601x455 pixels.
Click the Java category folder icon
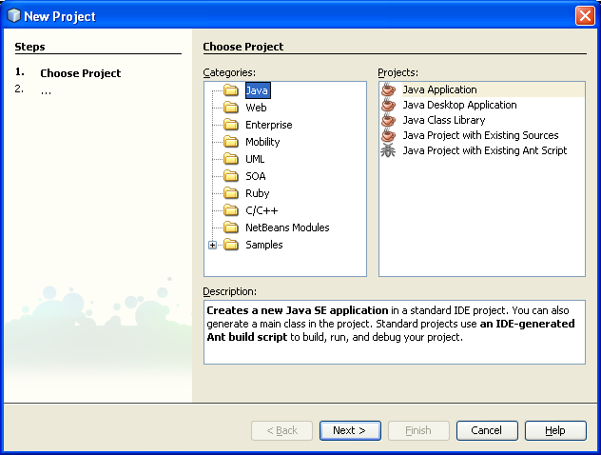point(231,90)
